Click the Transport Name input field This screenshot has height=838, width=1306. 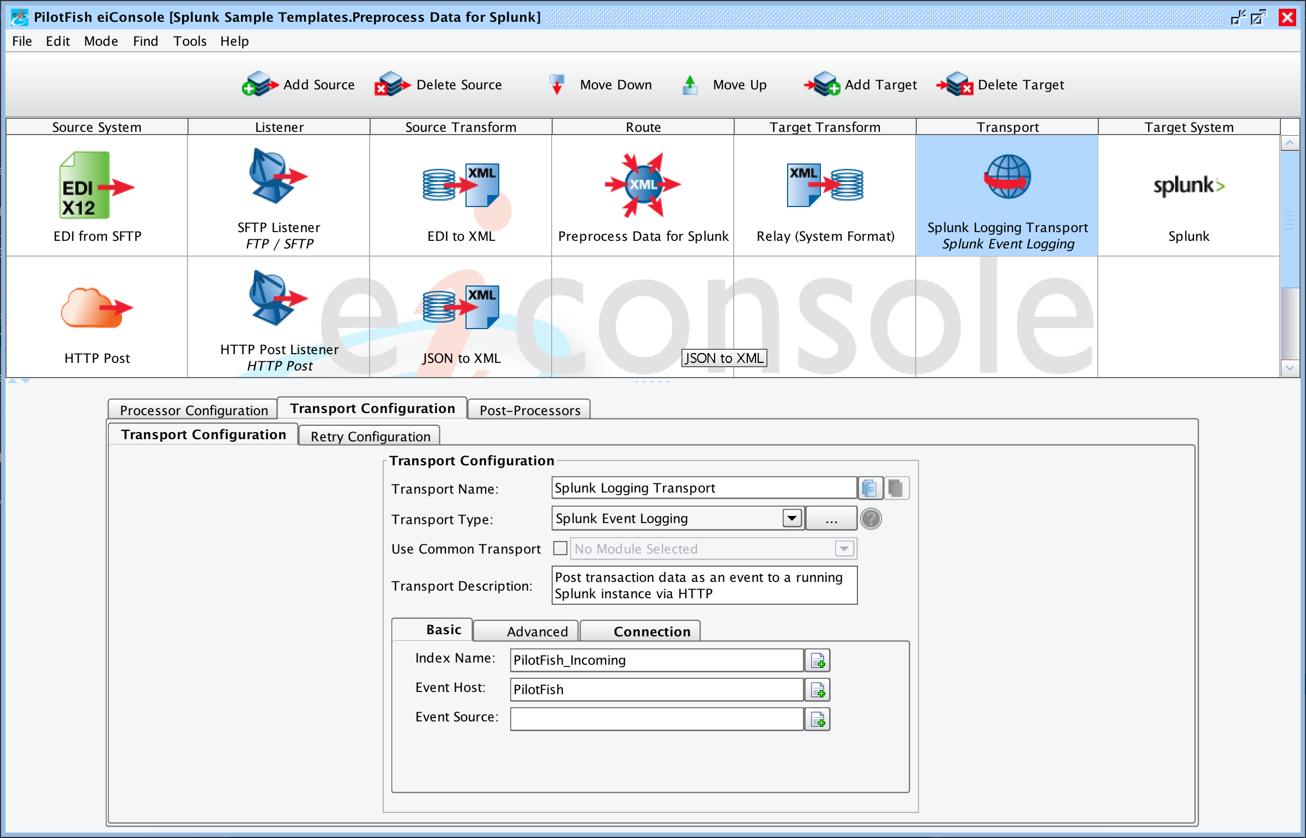pyautogui.click(x=704, y=488)
